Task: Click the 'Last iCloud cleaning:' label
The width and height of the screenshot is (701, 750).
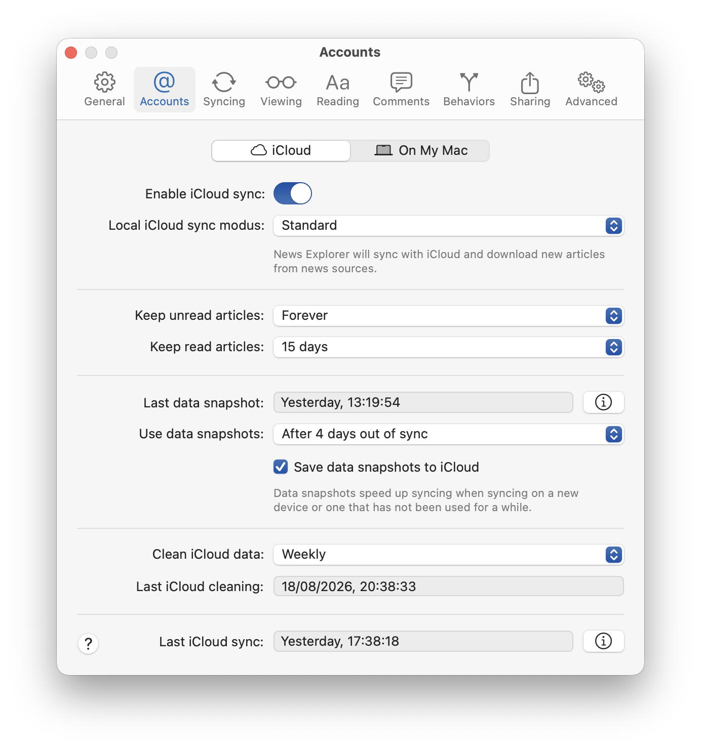Action: [200, 587]
